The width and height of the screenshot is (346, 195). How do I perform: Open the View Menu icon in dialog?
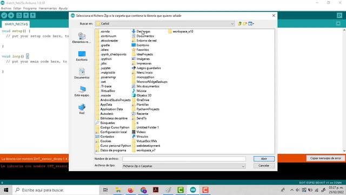[251, 23]
